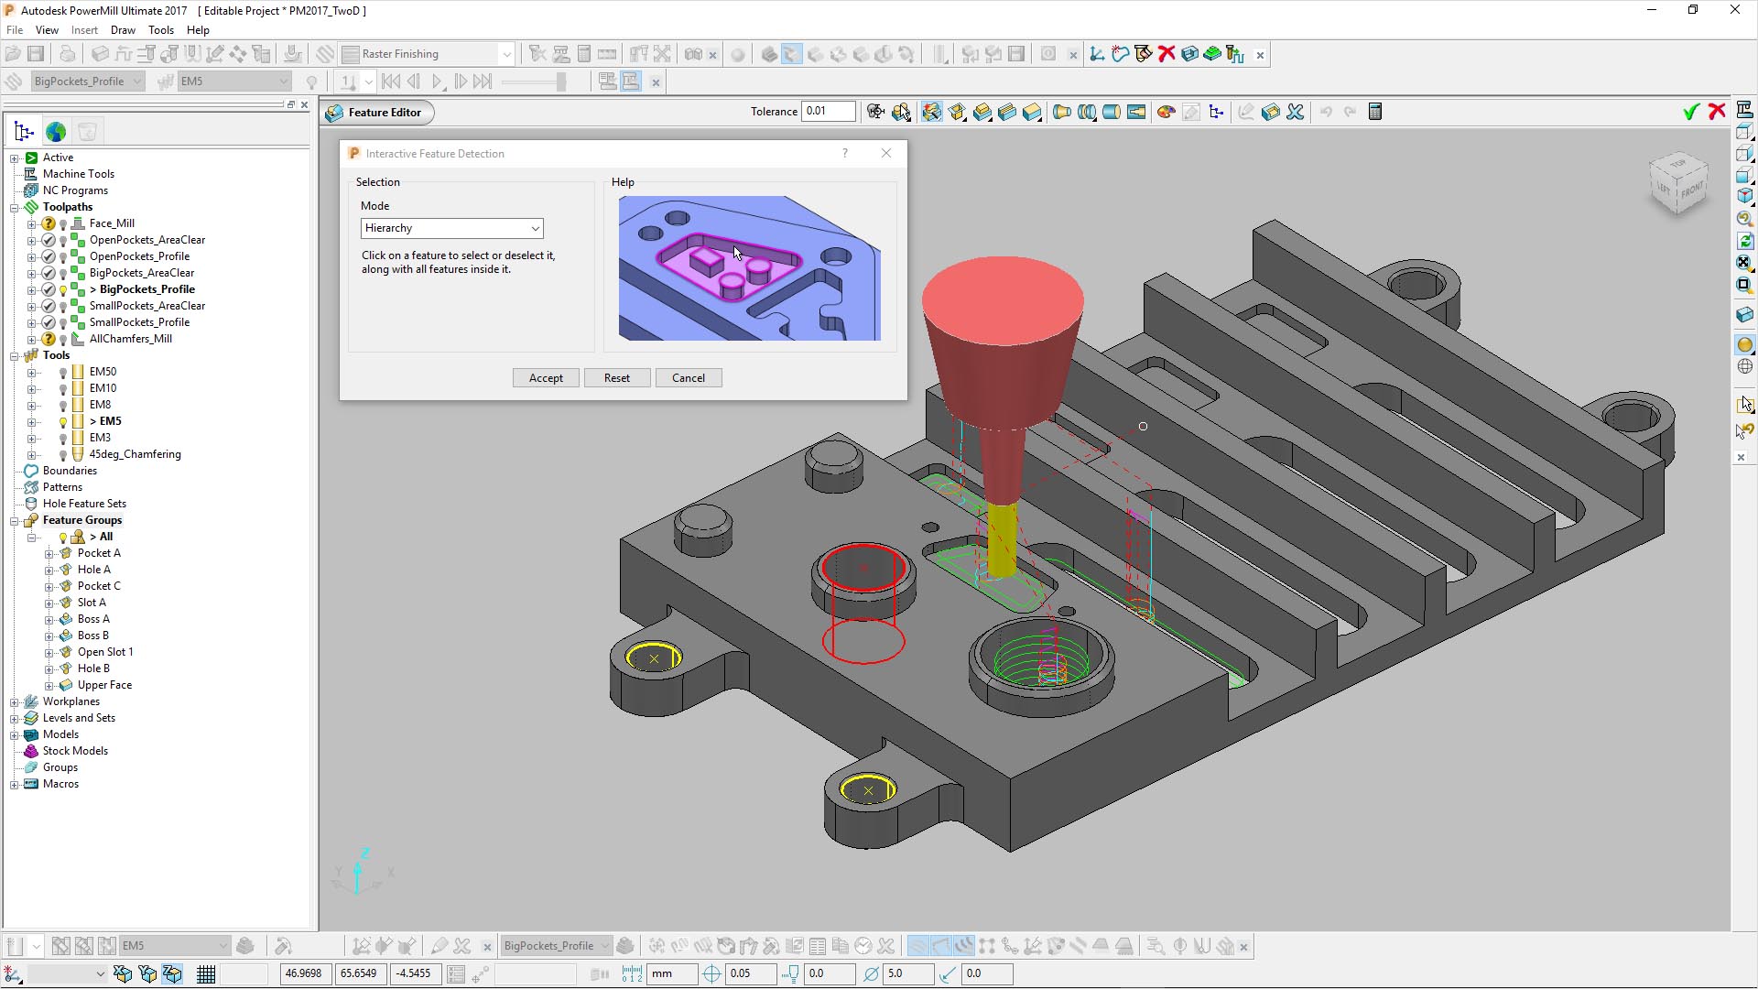Click the cursor crosshair tolerance icon in status bar
Viewport: 1758px width, 989px height.
[711, 974]
